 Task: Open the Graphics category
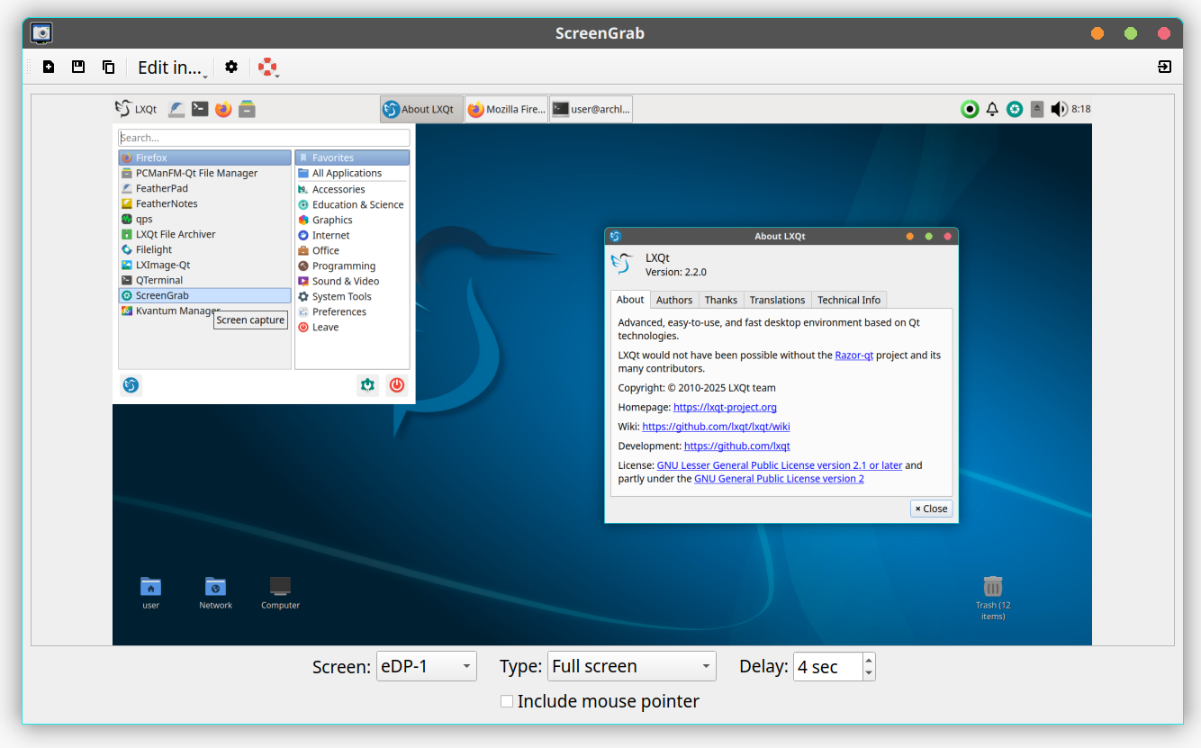[352, 220]
